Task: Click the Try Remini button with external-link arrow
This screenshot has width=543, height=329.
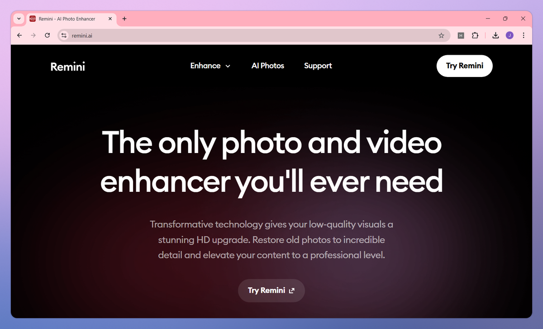Action: 271,291
